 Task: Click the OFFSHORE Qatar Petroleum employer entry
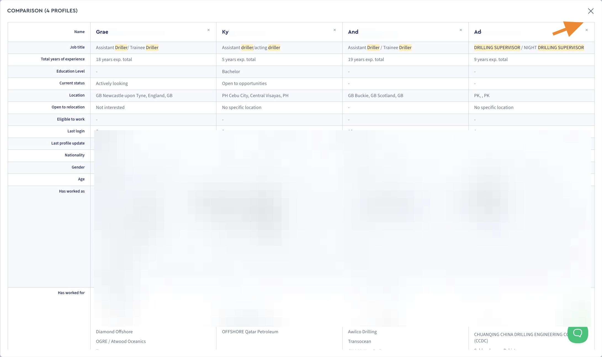pyautogui.click(x=250, y=332)
